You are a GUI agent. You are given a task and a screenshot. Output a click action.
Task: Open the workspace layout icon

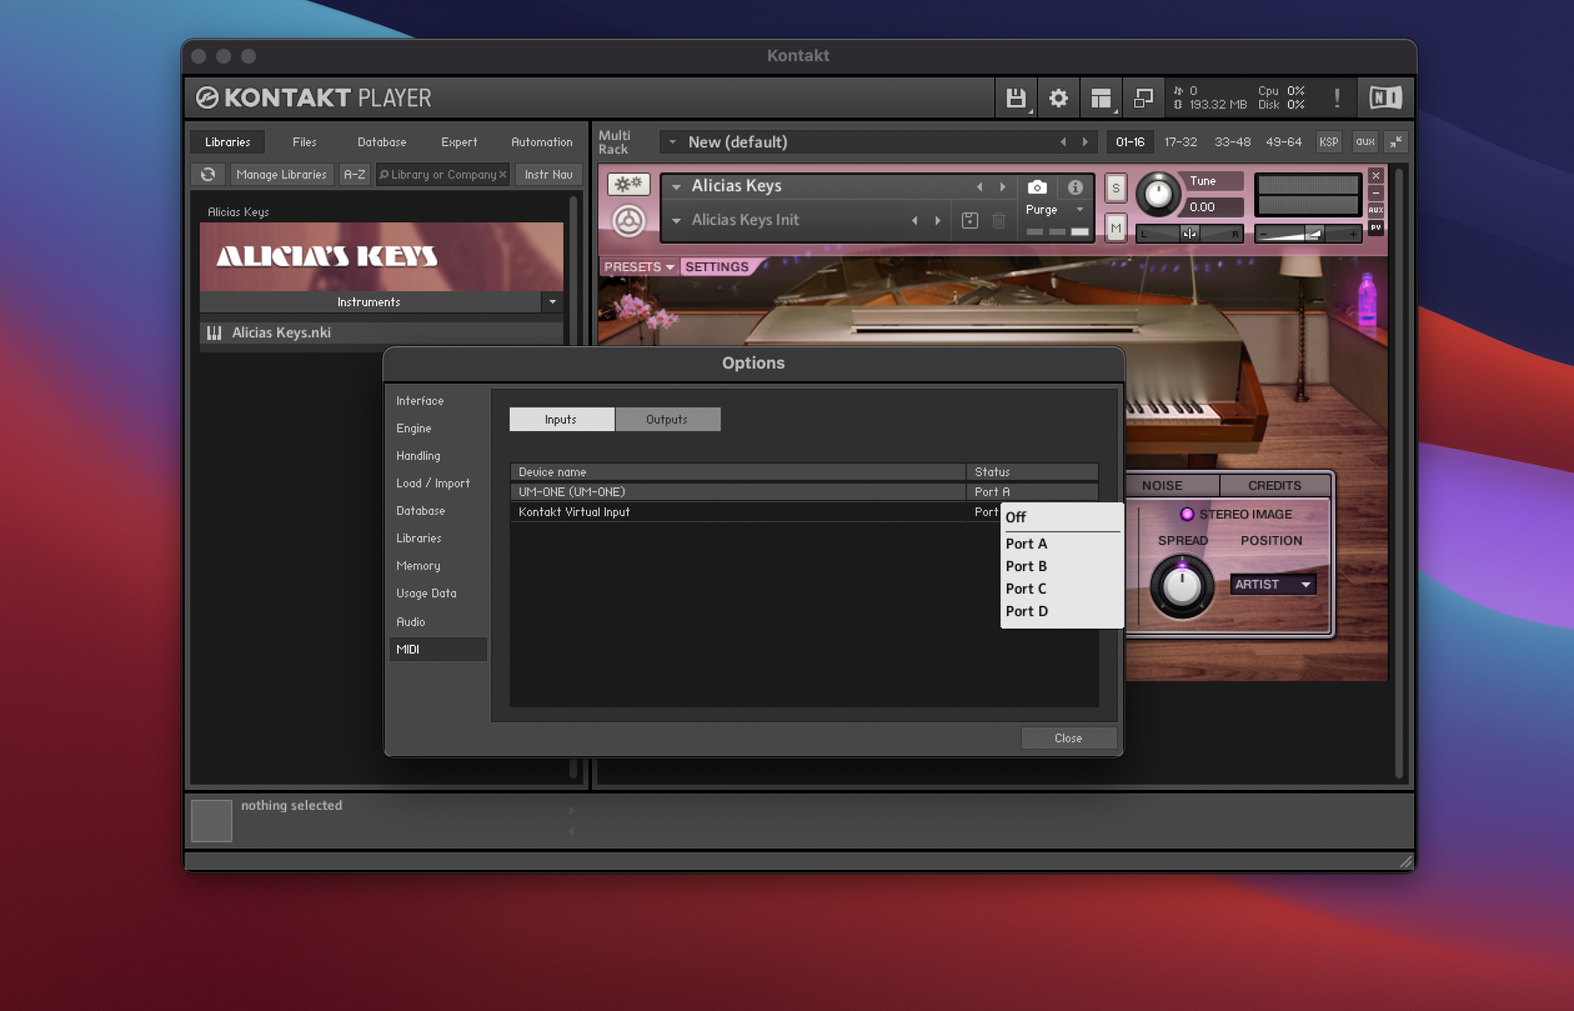point(1100,98)
